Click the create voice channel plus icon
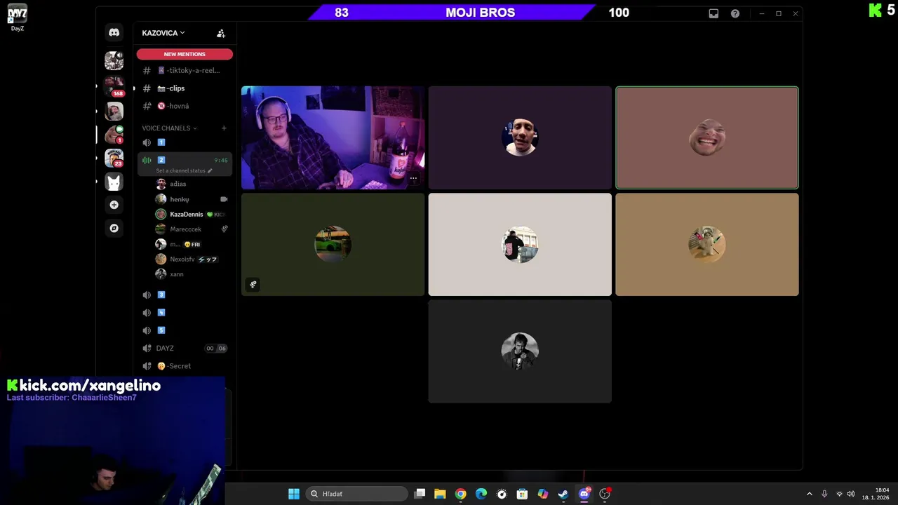This screenshot has height=505, width=898. (x=224, y=128)
